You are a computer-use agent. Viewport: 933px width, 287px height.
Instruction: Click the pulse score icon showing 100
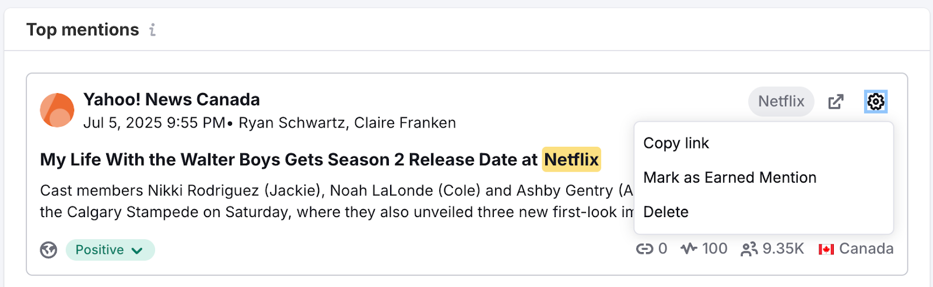click(x=689, y=249)
